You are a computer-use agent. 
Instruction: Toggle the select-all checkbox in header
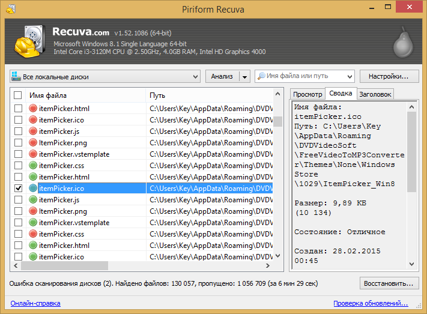coord(17,95)
